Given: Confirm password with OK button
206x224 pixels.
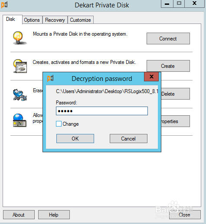Looking at the screenshot, I should point(75,139).
